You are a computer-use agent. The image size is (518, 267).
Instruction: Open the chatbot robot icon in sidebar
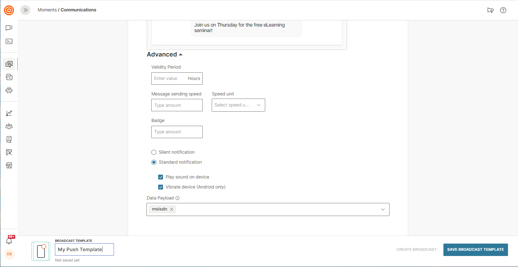[9, 90]
